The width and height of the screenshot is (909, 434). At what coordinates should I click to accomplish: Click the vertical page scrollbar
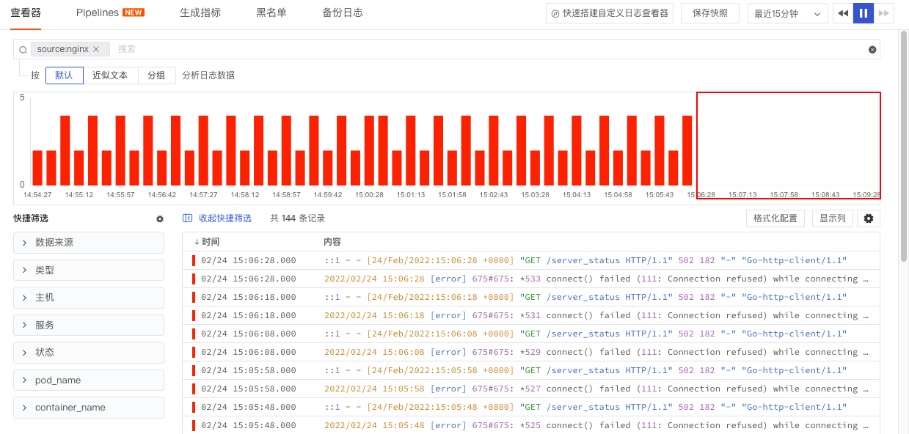point(904,147)
